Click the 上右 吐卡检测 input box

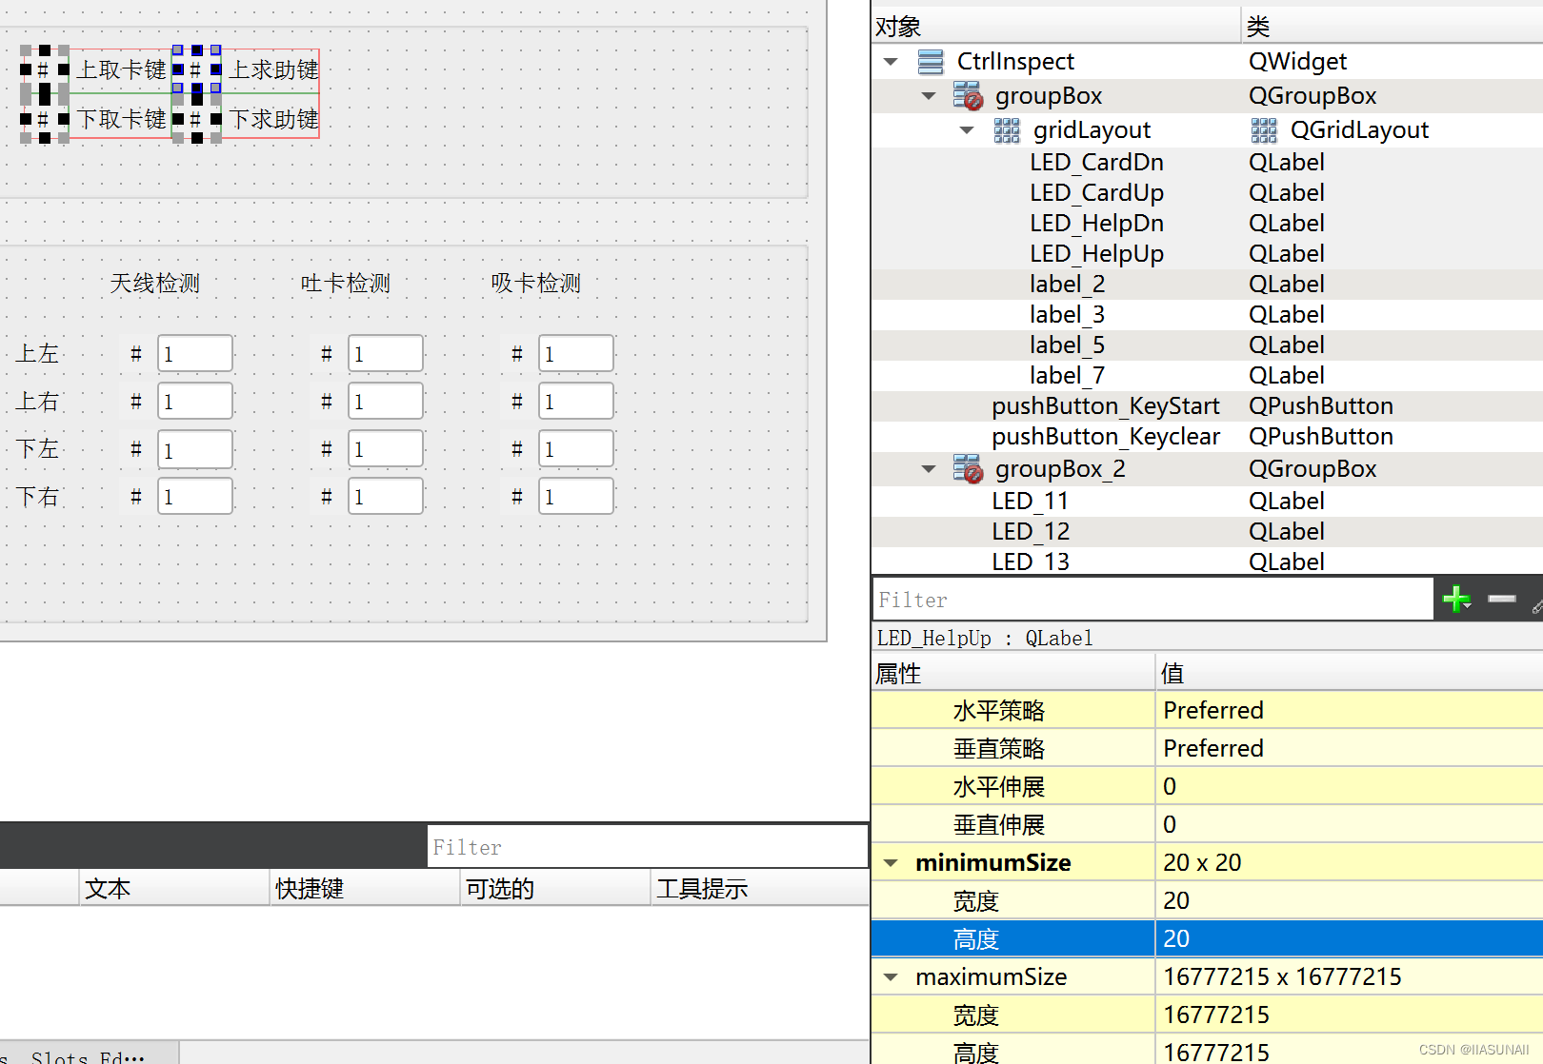pos(386,402)
